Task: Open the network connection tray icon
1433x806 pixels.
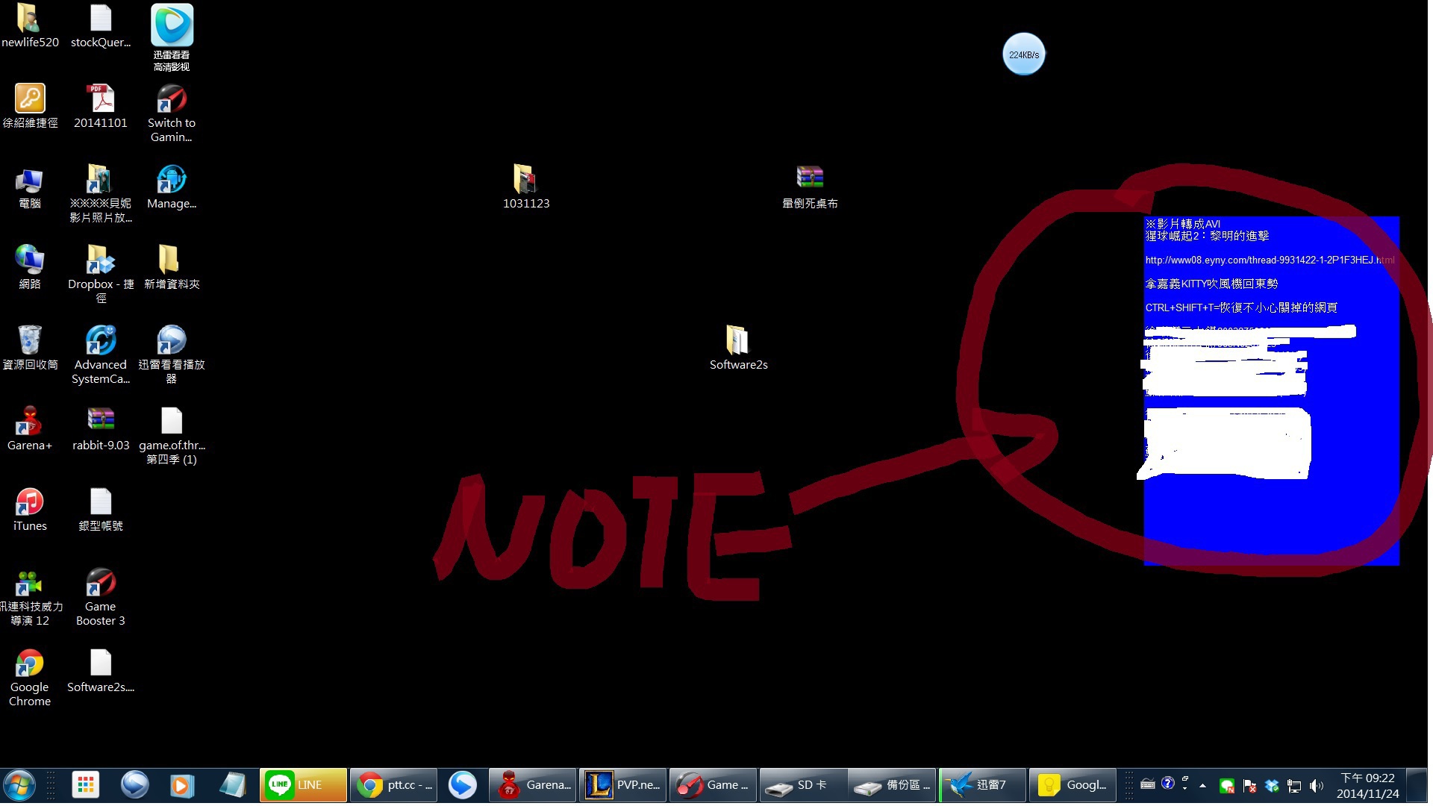Action: (1294, 785)
